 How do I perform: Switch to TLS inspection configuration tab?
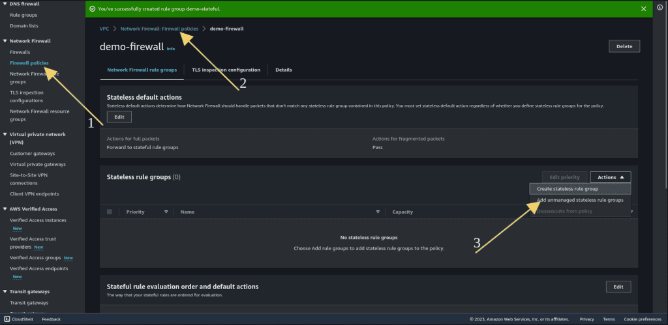226,70
